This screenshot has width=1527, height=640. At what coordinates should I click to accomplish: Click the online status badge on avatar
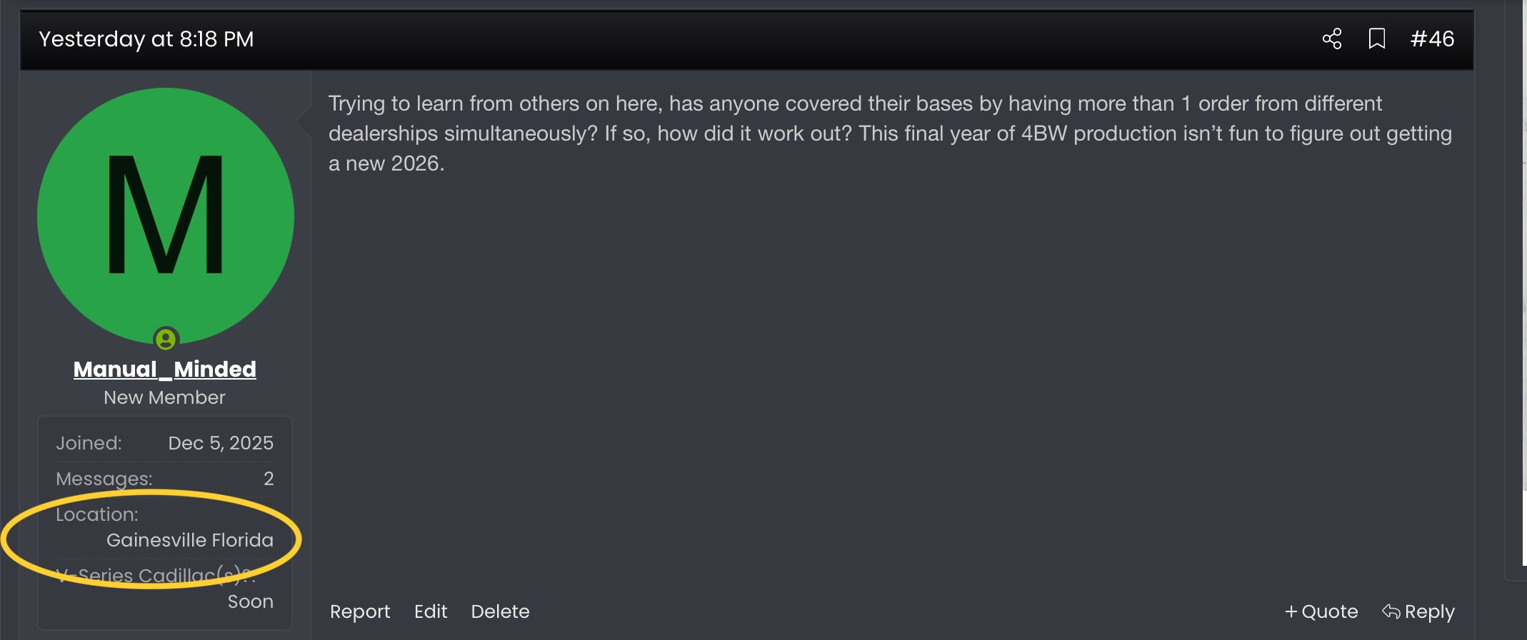pos(166,339)
